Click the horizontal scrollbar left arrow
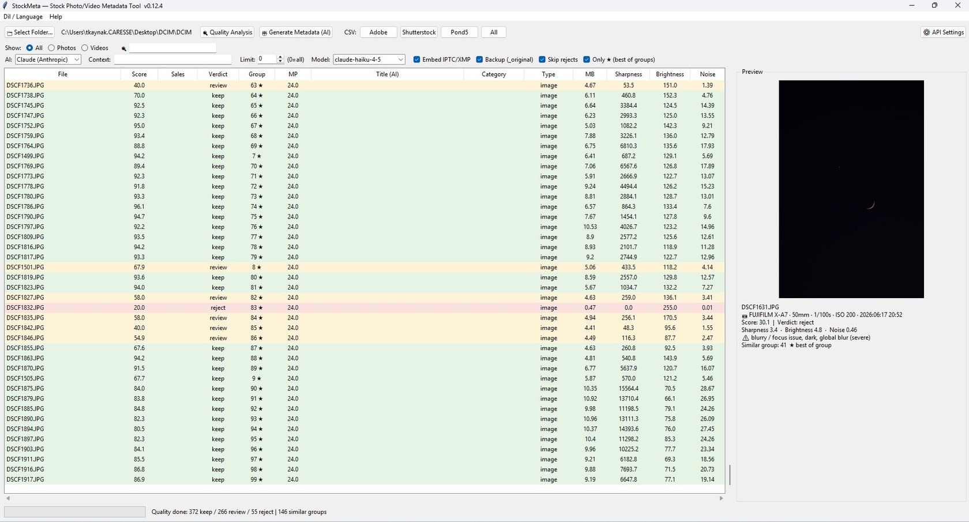The width and height of the screenshot is (969, 522). (x=7, y=498)
